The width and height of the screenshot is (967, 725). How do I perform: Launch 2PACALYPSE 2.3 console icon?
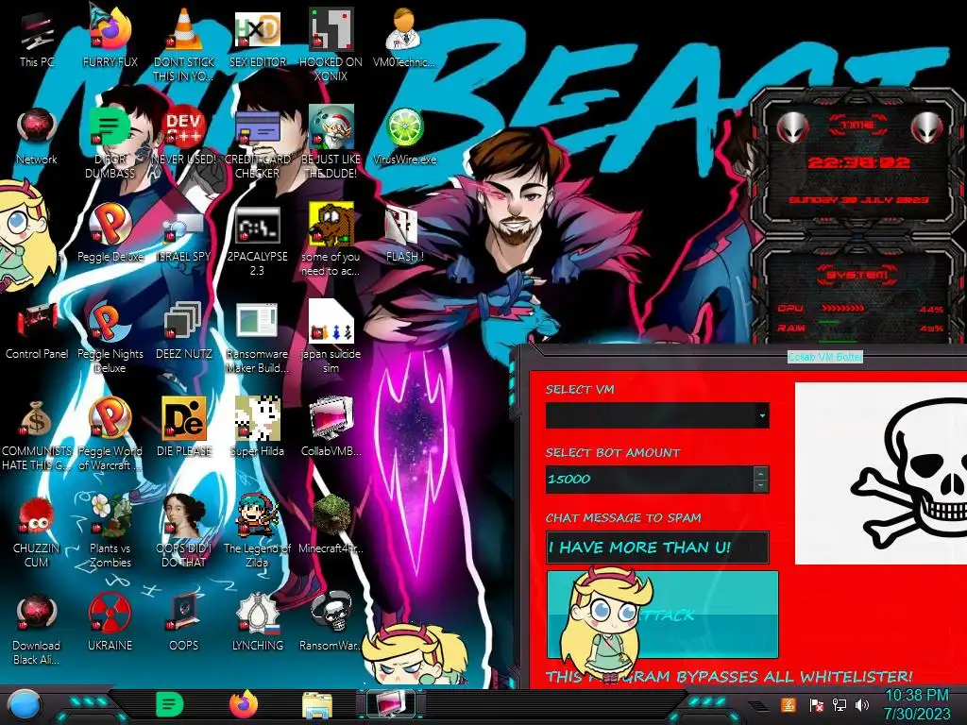tap(257, 241)
